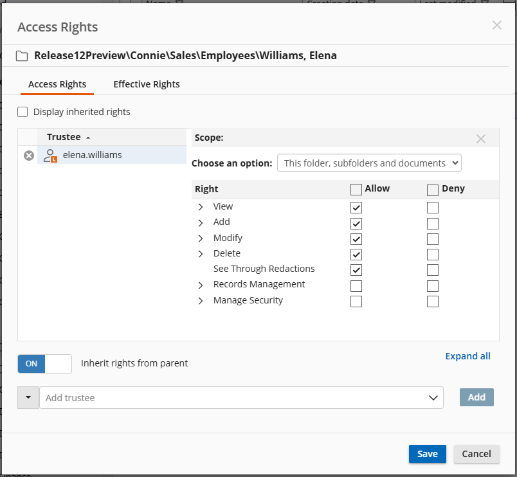Click the Expand all link
The width and height of the screenshot is (517, 477).
(x=467, y=356)
